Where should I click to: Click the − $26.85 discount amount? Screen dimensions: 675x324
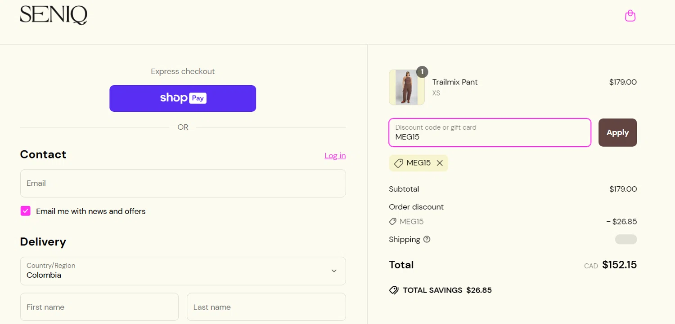click(x=621, y=222)
